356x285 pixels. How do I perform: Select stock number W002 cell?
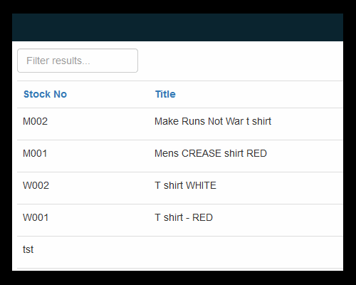point(36,185)
